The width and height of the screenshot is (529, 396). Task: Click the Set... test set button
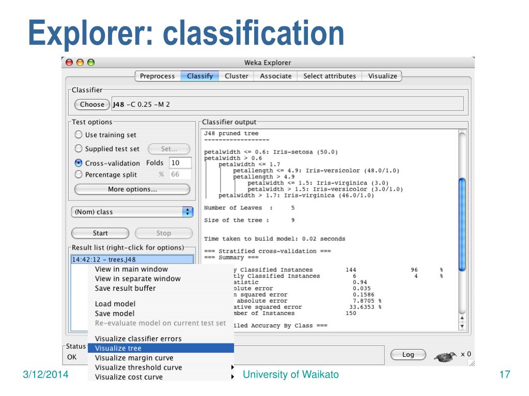click(x=169, y=149)
